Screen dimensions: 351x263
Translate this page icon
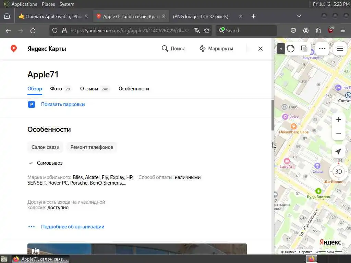(197, 30)
